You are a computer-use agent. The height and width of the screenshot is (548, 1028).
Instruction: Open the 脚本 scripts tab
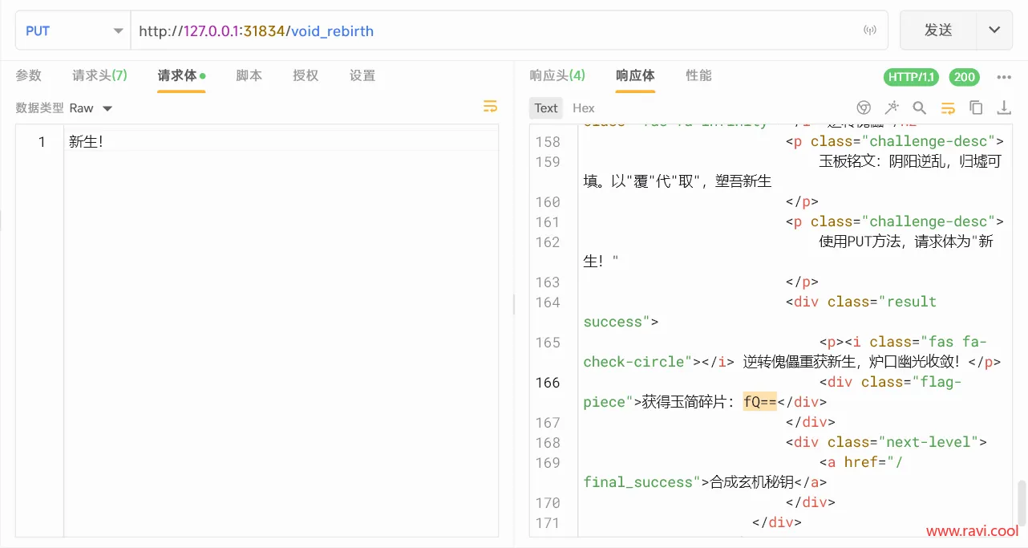(x=249, y=76)
